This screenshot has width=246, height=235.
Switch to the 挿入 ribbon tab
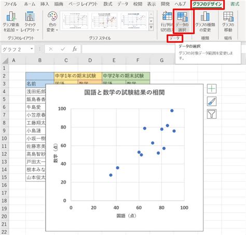tap(45, 4)
